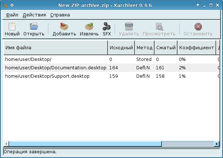Extract files with Извлечь icon
This screenshot has height=158, width=223.
[x=89, y=27]
